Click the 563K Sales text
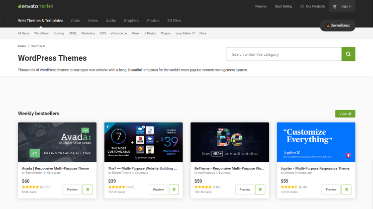Viewport: 373px width, 209px height. tap(29, 192)
